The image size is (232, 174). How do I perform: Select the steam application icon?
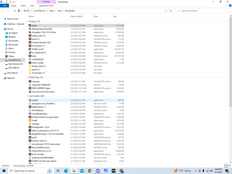(x=30, y=26)
